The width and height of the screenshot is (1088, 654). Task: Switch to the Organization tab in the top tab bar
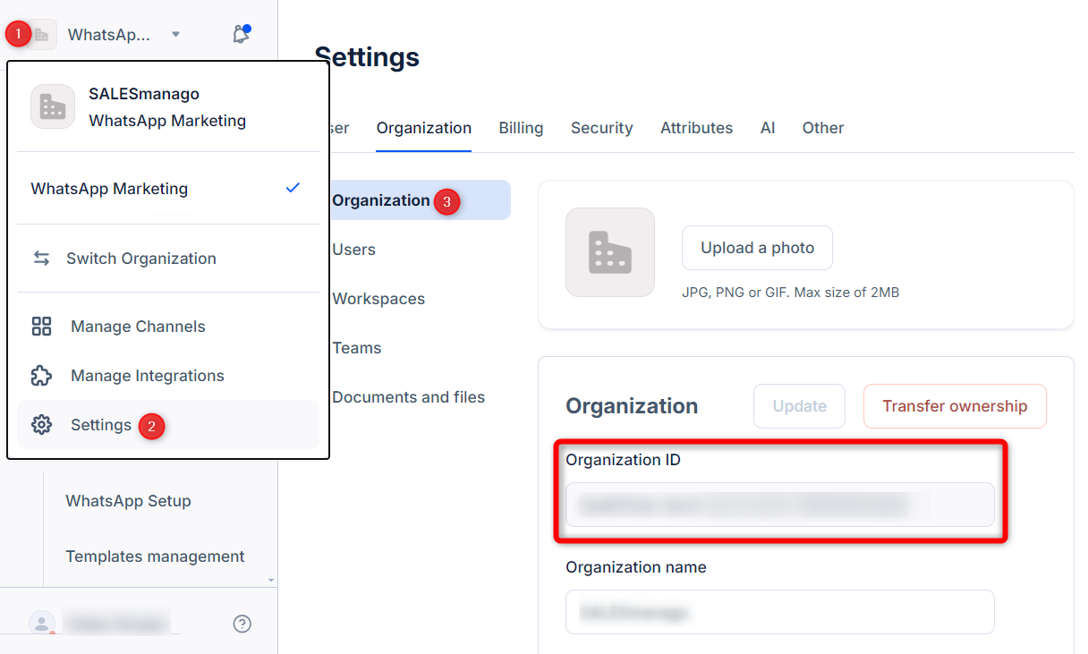(424, 128)
